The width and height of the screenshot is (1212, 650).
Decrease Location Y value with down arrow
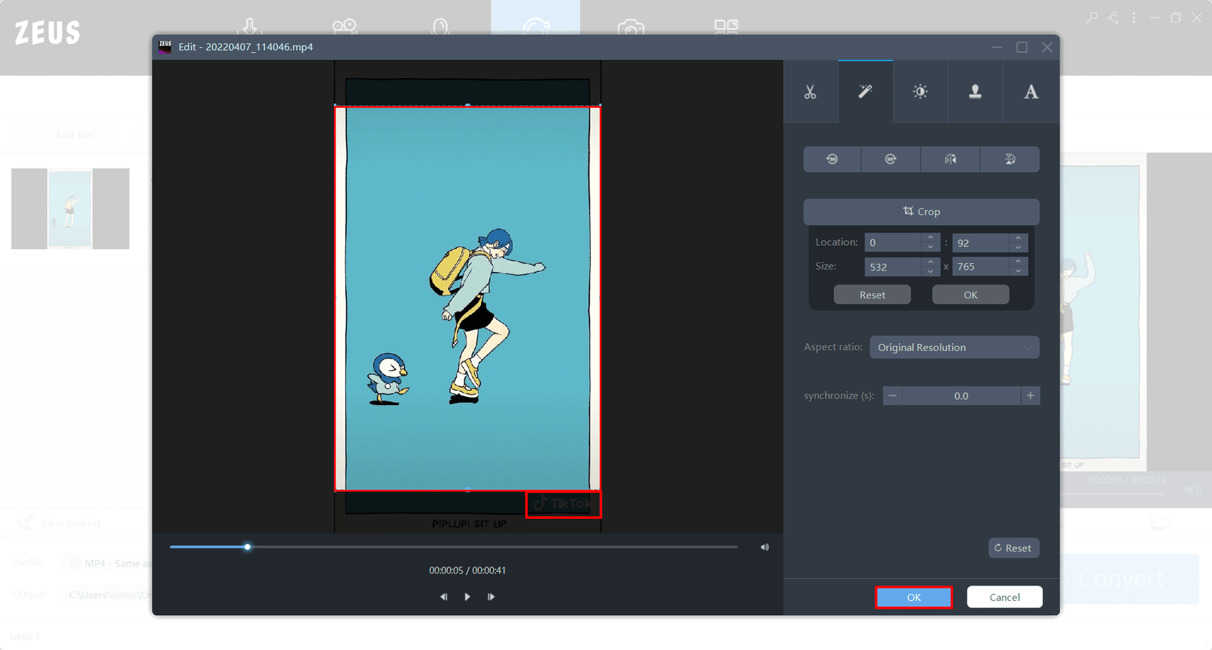point(1019,247)
